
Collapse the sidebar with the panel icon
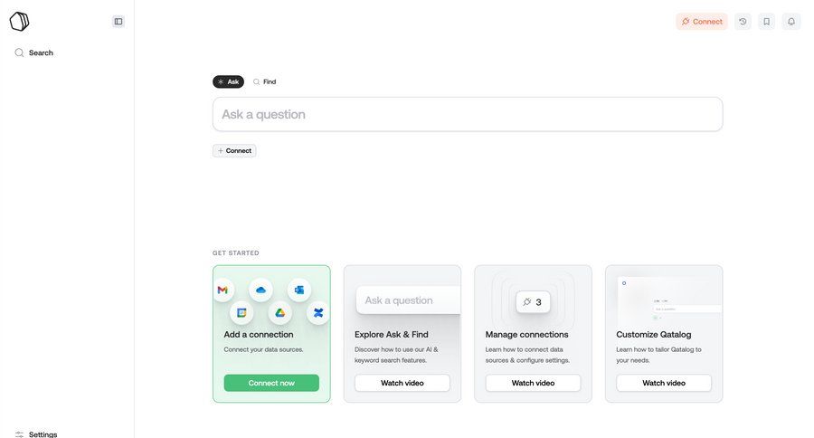click(118, 22)
